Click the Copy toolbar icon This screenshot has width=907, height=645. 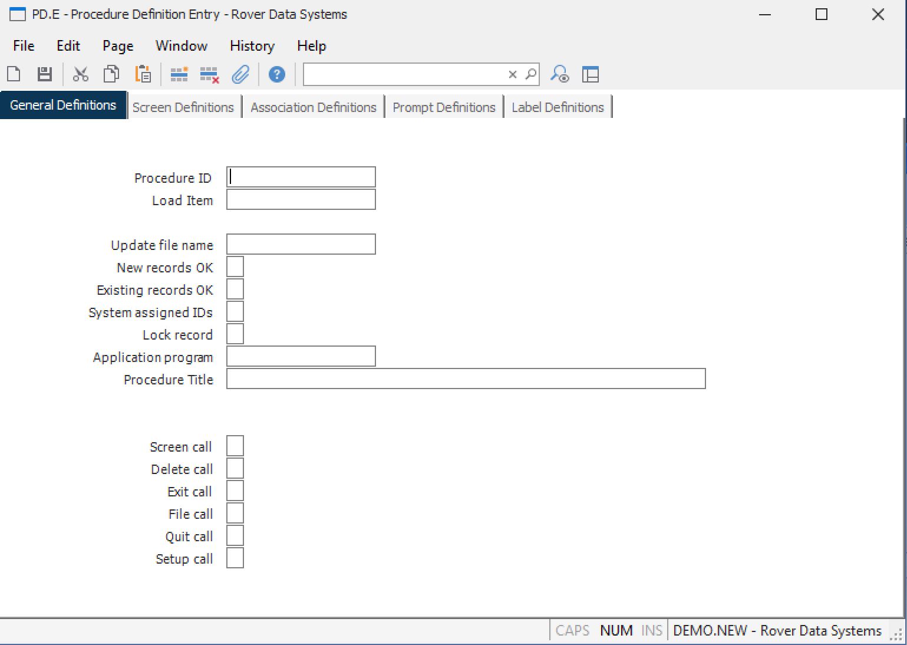[111, 74]
